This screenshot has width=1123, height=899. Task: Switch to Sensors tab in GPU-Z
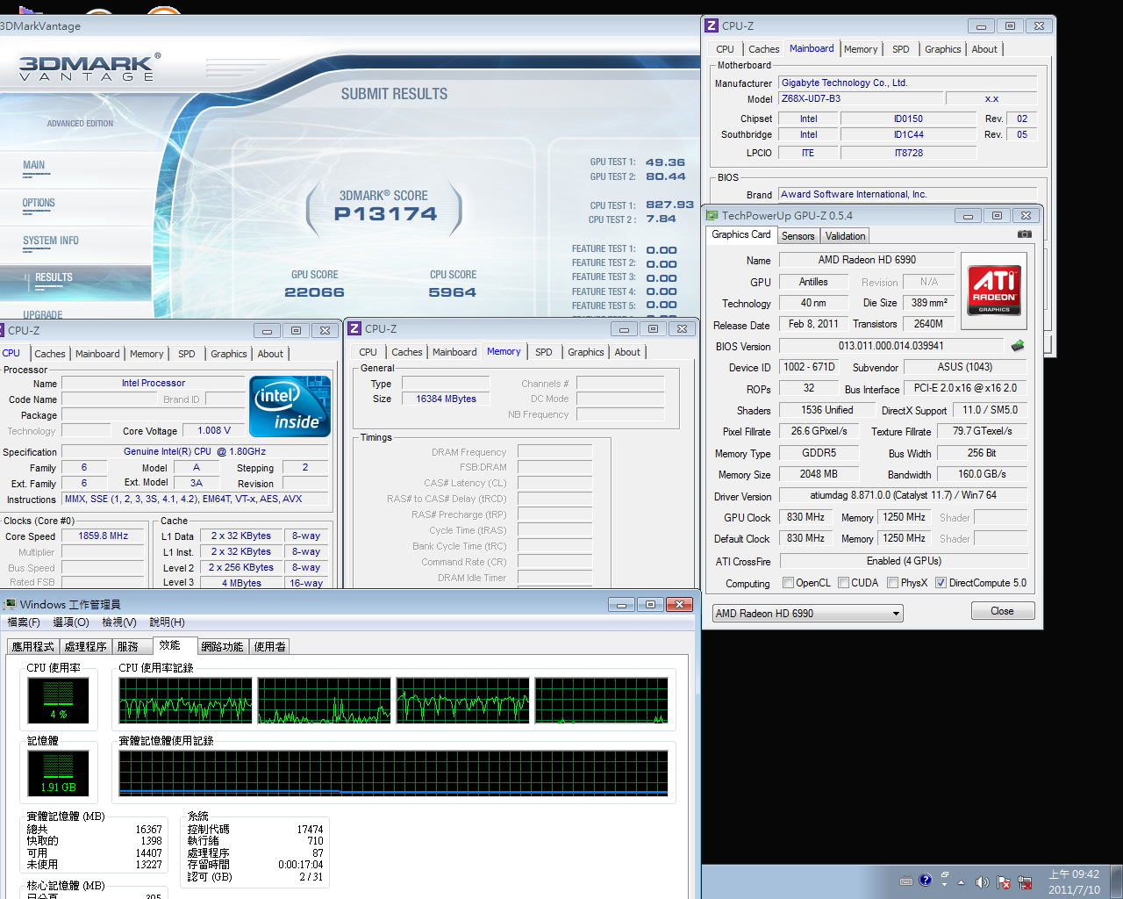pyautogui.click(x=798, y=235)
